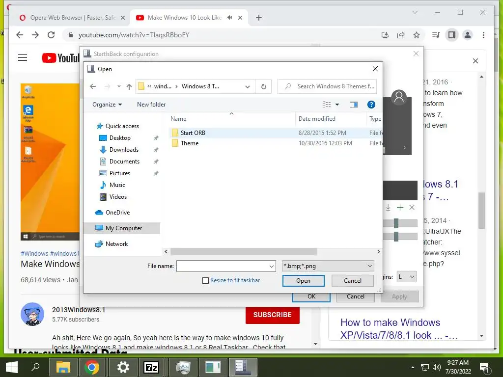Click the download arrow icon in StartIsBack configuration
503x377 pixels.
(388, 208)
